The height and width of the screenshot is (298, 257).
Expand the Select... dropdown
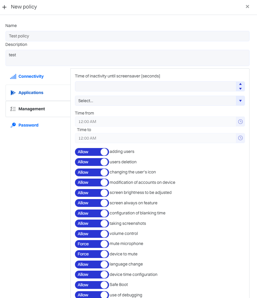(x=240, y=101)
